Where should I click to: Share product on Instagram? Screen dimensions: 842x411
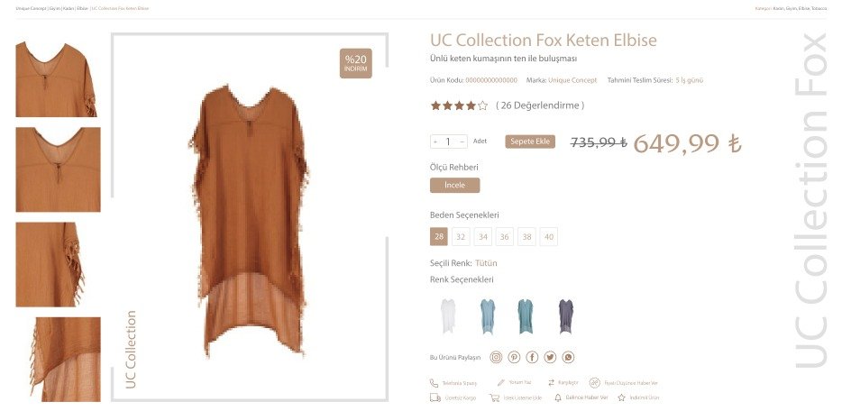point(496,357)
